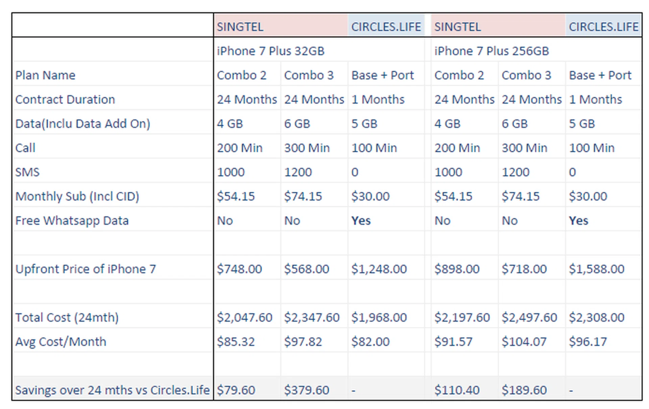Click the Free Whatsapp Data row label
Screen dimensions: 649x409
72,221
